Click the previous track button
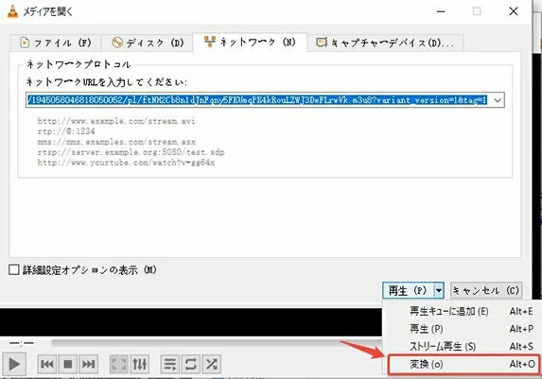 (x=47, y=364)
